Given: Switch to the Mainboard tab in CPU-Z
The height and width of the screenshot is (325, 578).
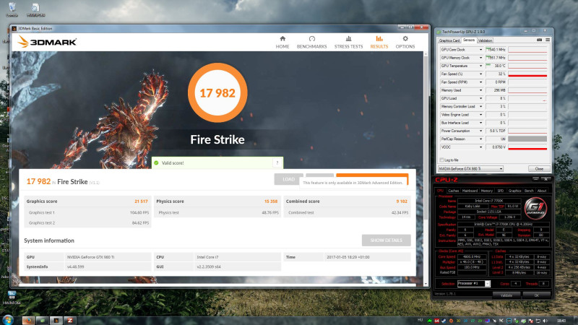Looking at the screenshot, I should click(470, 191).
